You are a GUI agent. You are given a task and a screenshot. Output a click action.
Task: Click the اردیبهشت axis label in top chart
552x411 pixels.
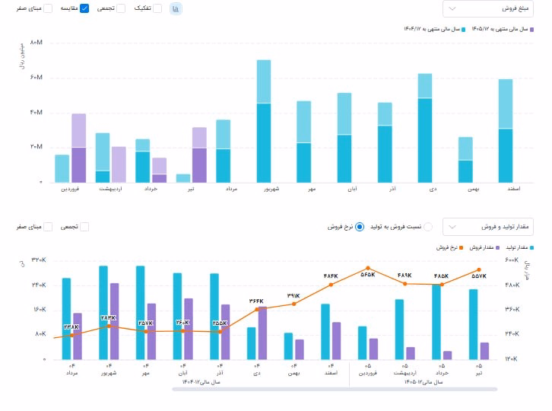click(x=110, y=189)
